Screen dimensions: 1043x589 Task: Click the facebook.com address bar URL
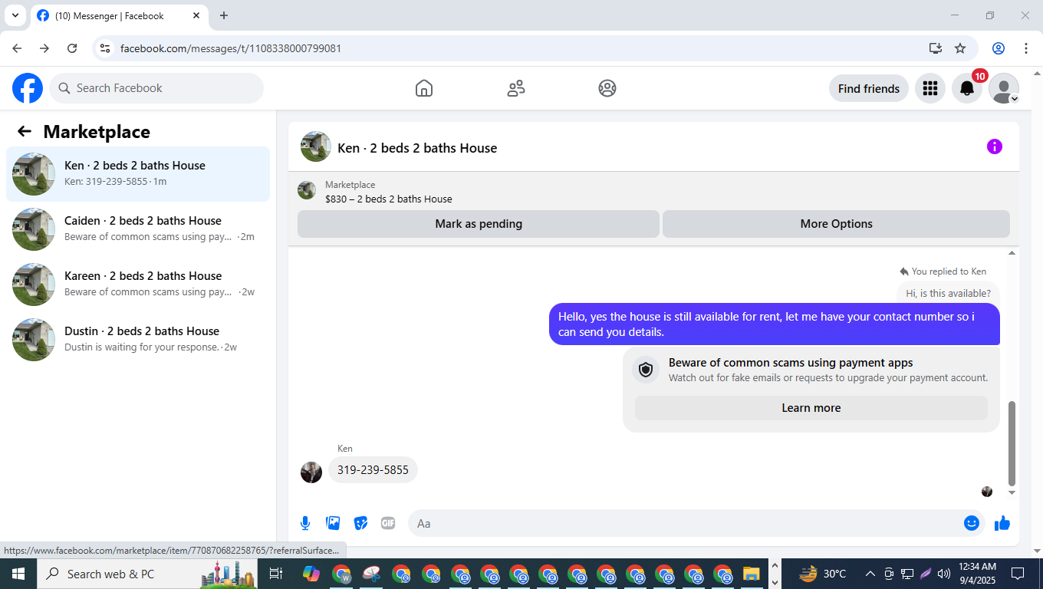tap(231, 48)
